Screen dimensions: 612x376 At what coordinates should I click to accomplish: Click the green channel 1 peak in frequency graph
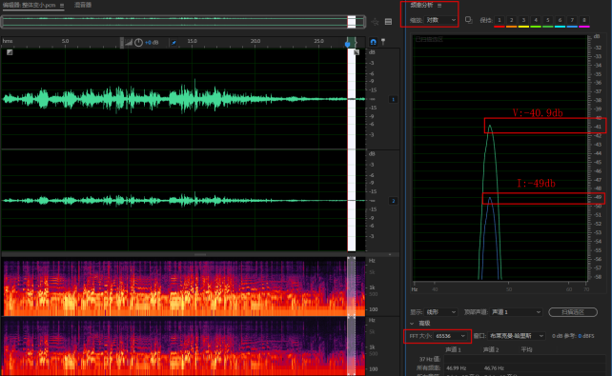(490, 127)
